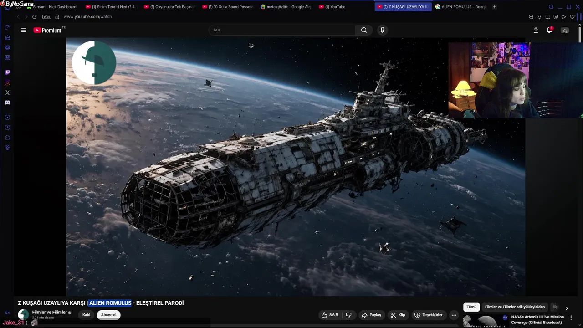Open the YouTube hamburger guide menu
The width and height of the screenshot is (583, 328).
tap(24, 30)
